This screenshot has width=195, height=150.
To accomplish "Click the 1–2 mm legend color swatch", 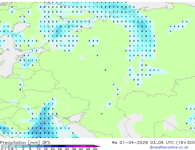I will click(x=19, y=146).
